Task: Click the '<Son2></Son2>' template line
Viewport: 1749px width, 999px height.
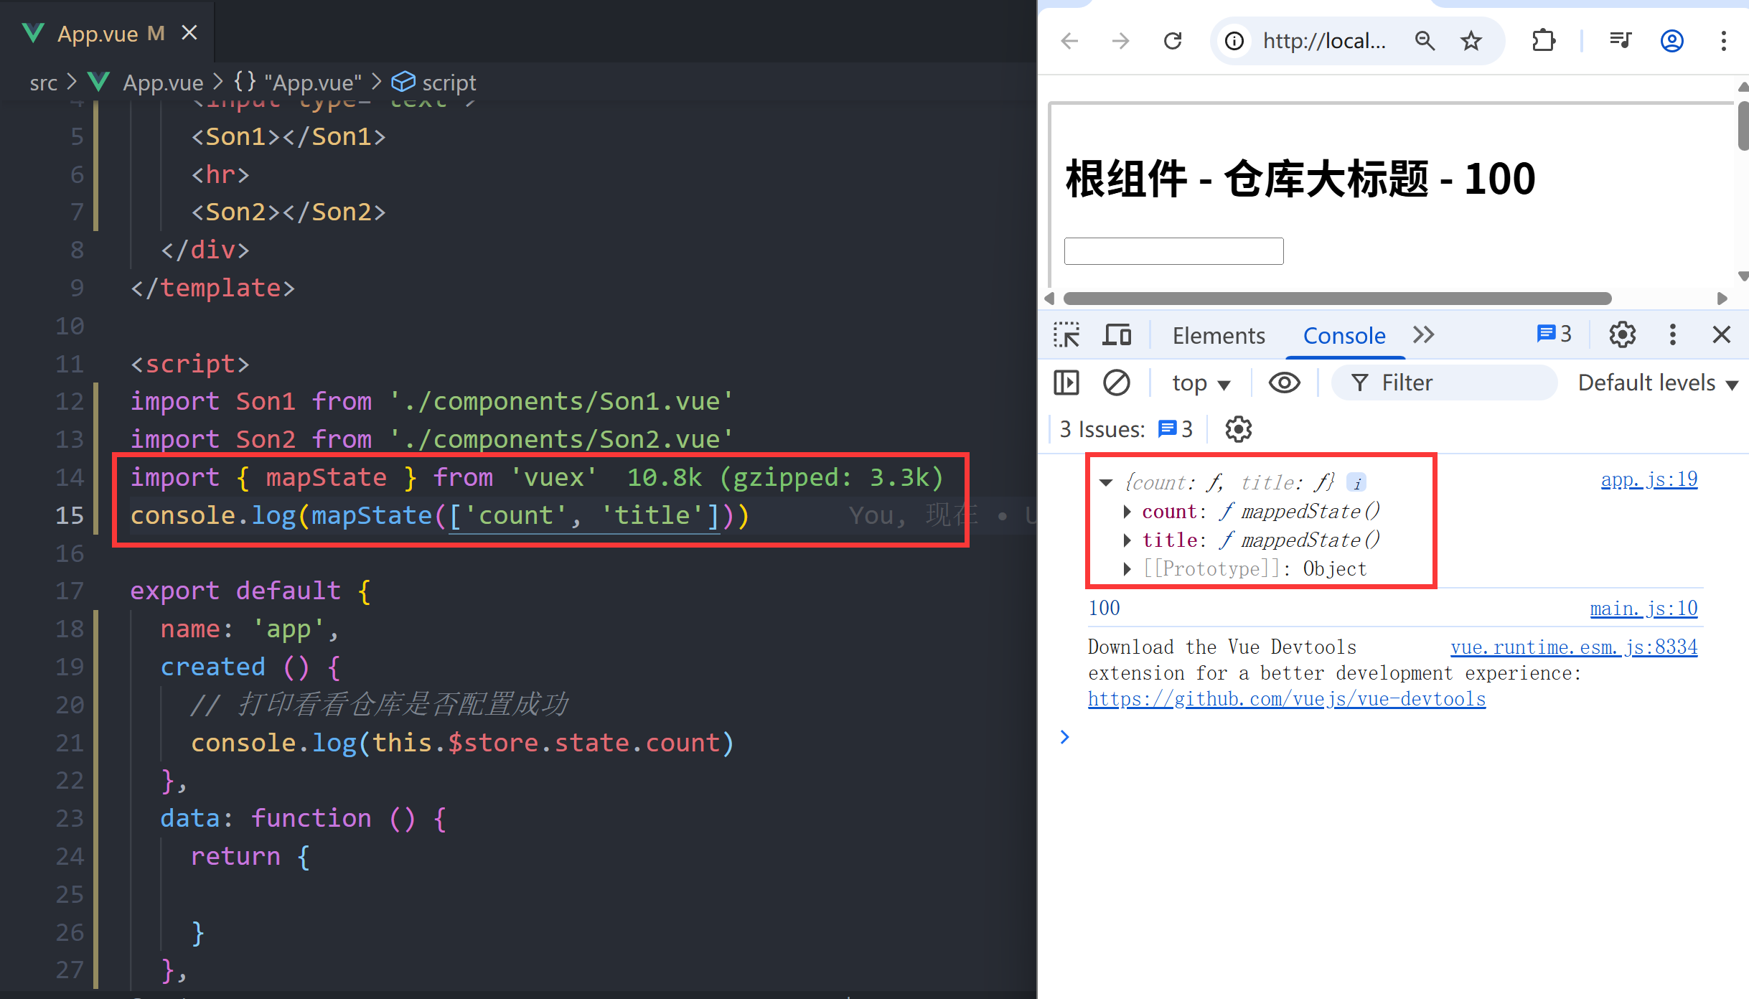Action: (289, 212)
